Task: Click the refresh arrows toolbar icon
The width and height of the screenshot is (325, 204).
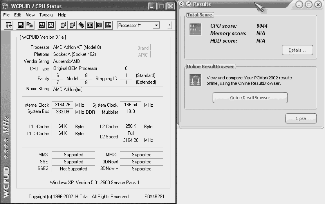Action: point(51,25)
